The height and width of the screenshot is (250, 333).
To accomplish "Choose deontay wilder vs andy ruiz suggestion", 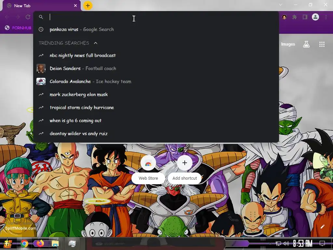I will [156, 133].
